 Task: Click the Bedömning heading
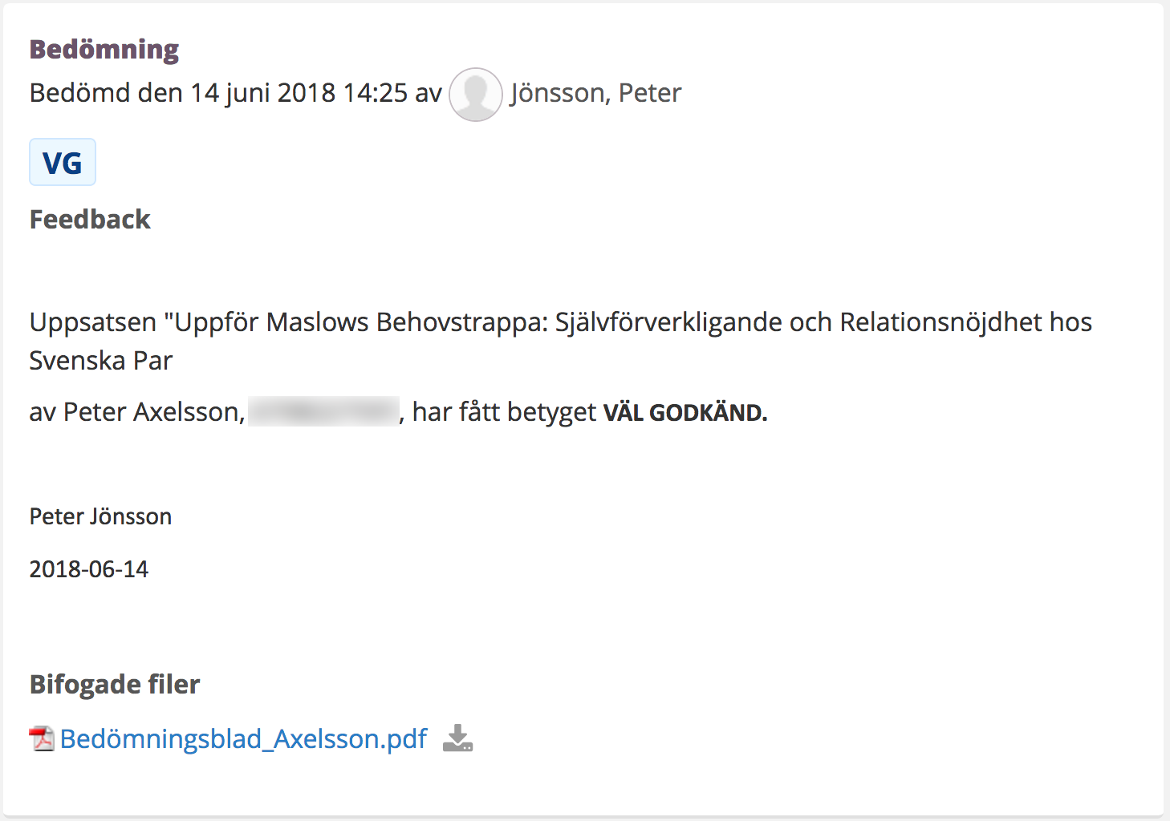point(104,50)
